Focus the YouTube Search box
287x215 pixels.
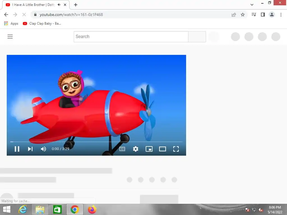point(131,37)
